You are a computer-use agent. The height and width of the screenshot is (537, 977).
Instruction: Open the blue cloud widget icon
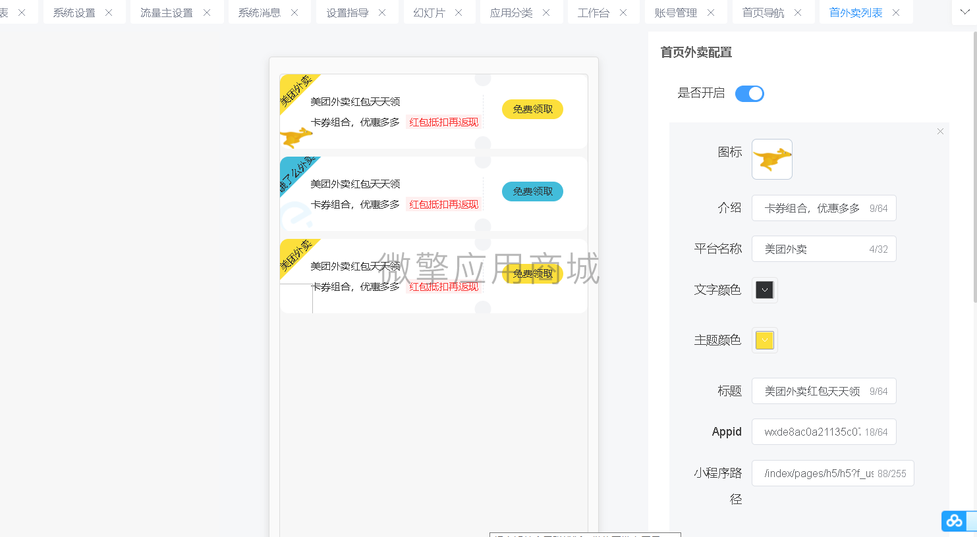click(954, 521)
